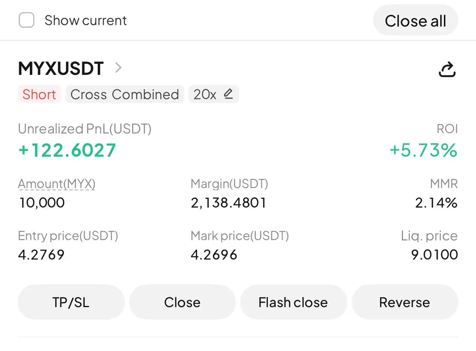Click the Show current label

(86, 20)
